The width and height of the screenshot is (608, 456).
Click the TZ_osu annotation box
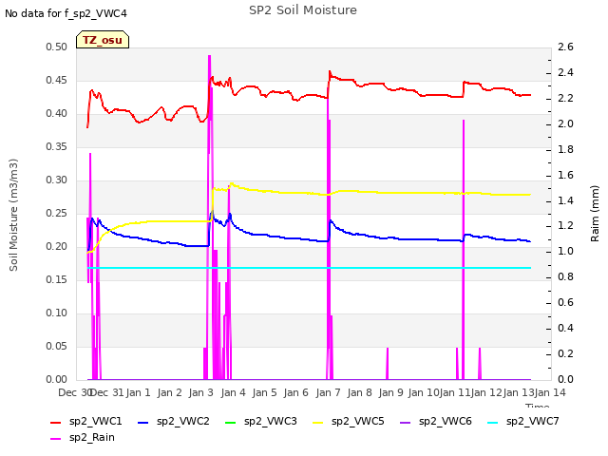click(103, 40)
